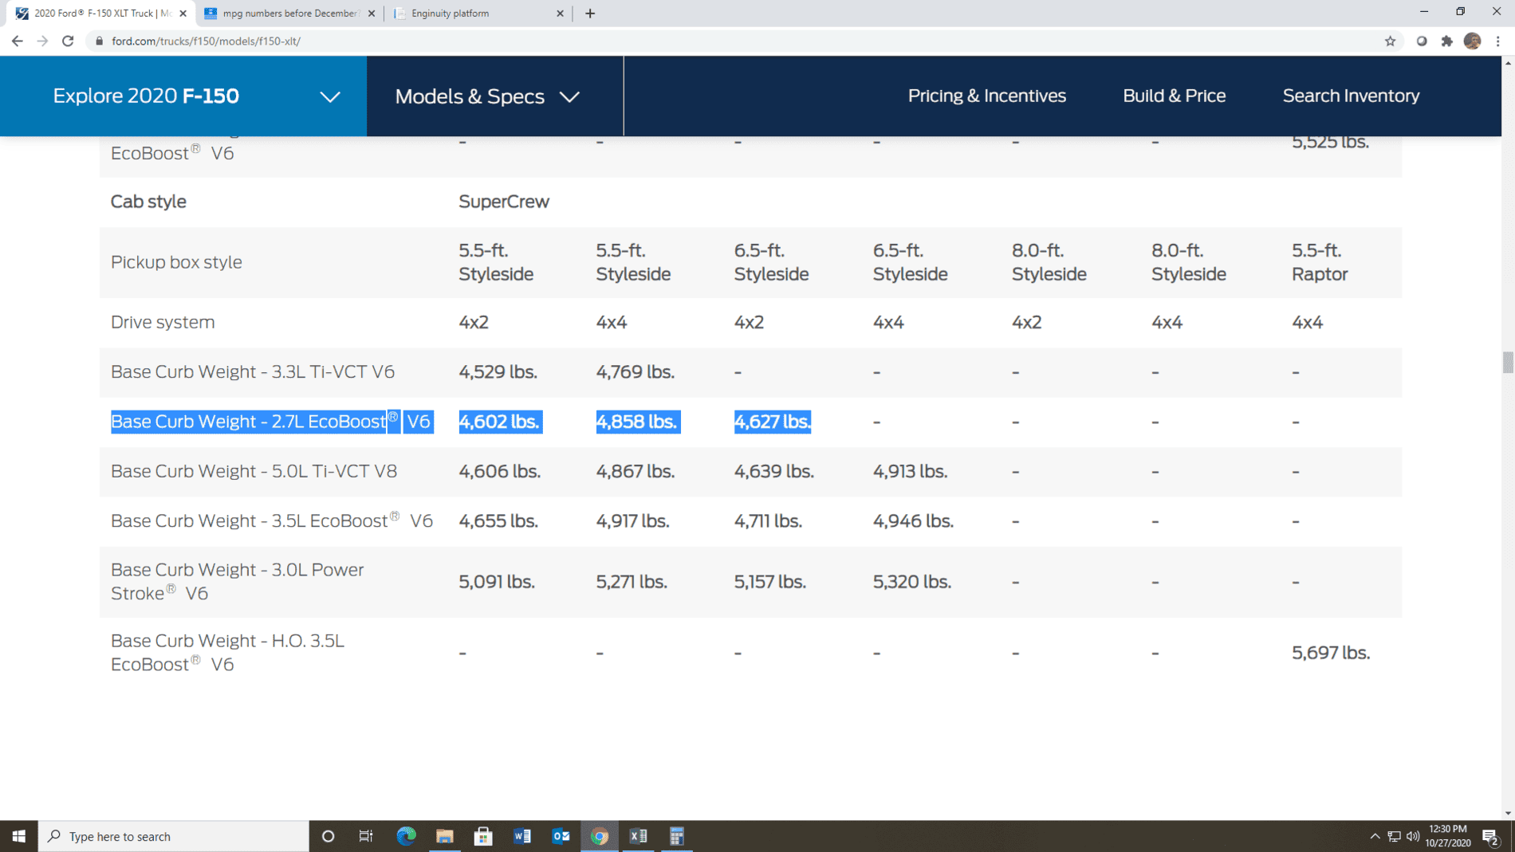Show hidden system tray icons

[x=1375, y=836]
